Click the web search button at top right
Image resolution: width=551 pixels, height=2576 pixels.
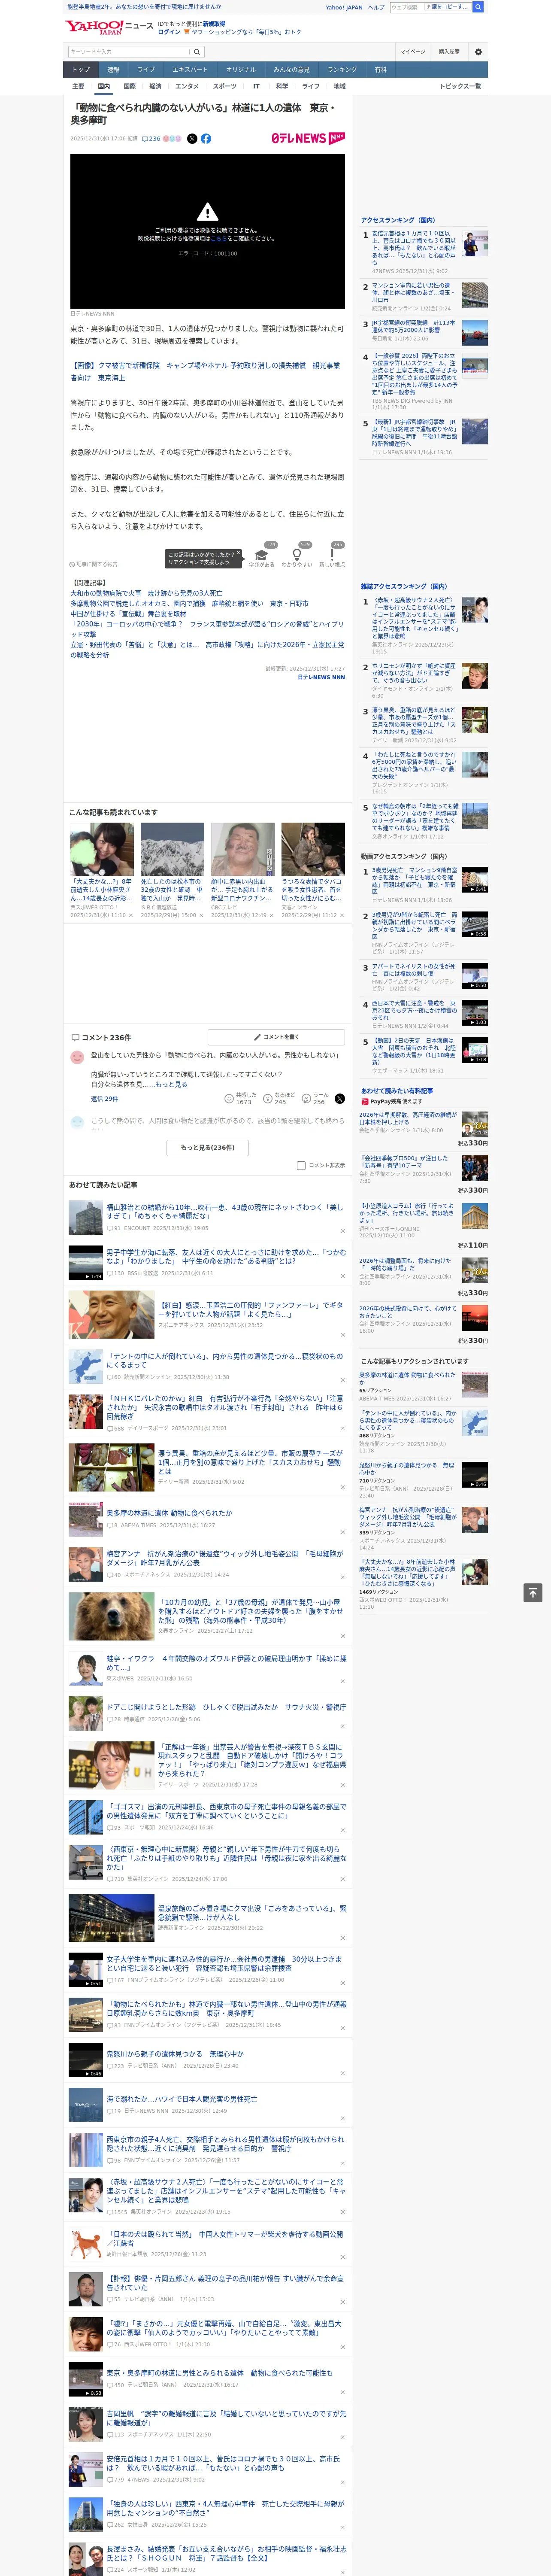tap(478, 7)
